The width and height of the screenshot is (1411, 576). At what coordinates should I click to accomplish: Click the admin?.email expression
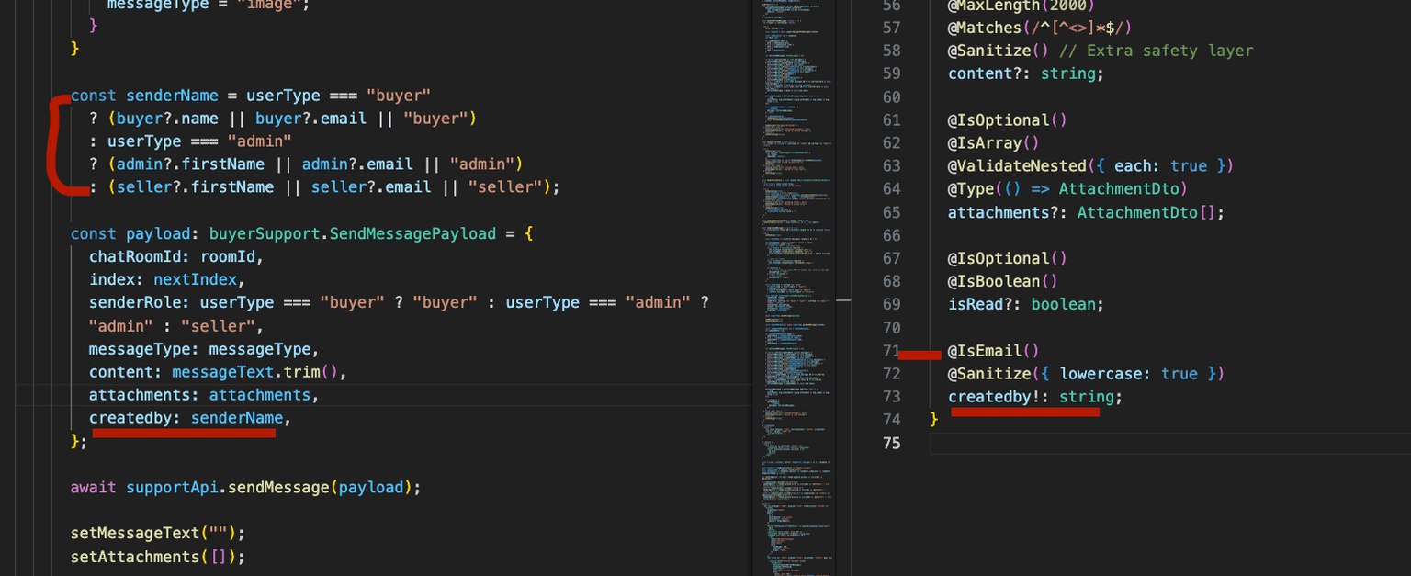coord(356,164)
